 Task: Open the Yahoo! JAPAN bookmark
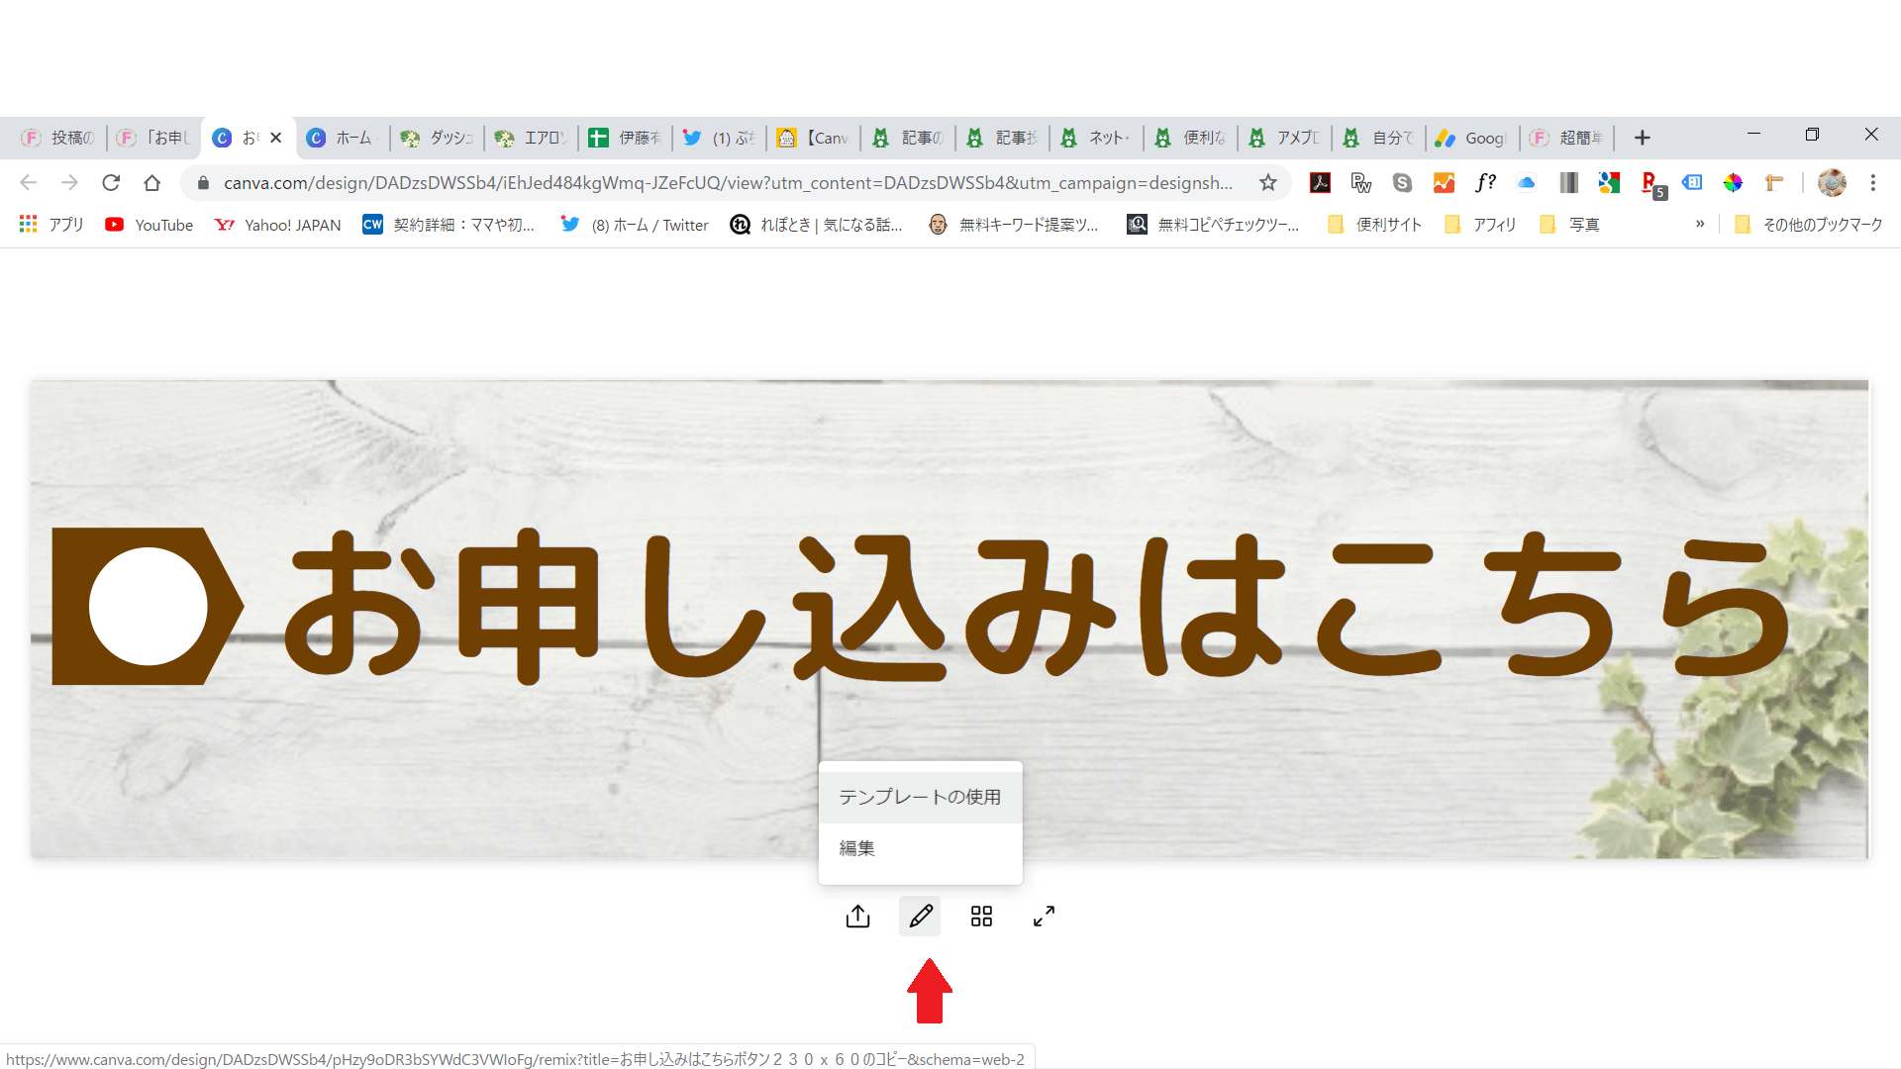[278, 225]
